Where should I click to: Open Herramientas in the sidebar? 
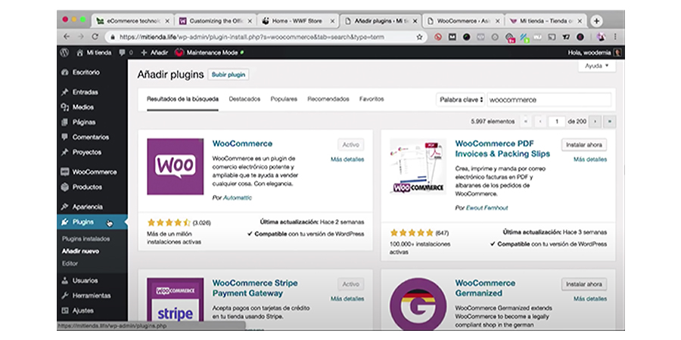tap(92, 295)
